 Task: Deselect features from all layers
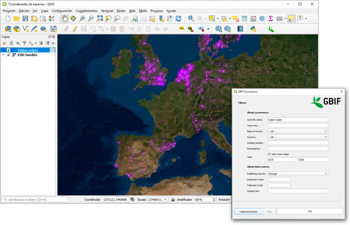click(x=236, y=18)
